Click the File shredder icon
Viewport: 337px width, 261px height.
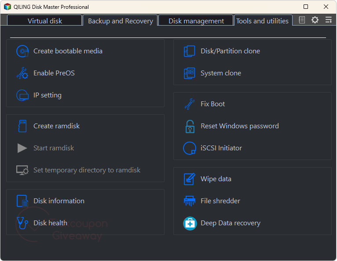[x=190, y=201]
